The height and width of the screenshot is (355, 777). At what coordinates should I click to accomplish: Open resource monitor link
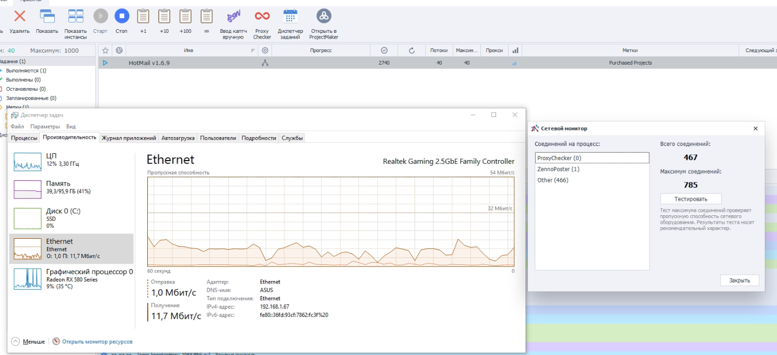coord(97,342)
